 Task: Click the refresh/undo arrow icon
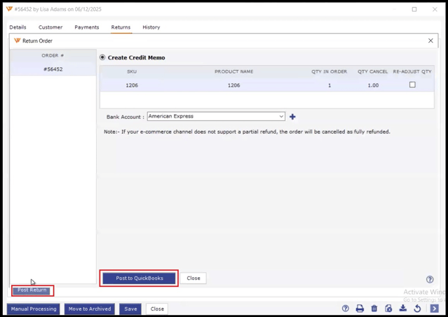417,309
